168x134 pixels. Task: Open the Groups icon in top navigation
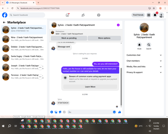click(x=99, y=15)
